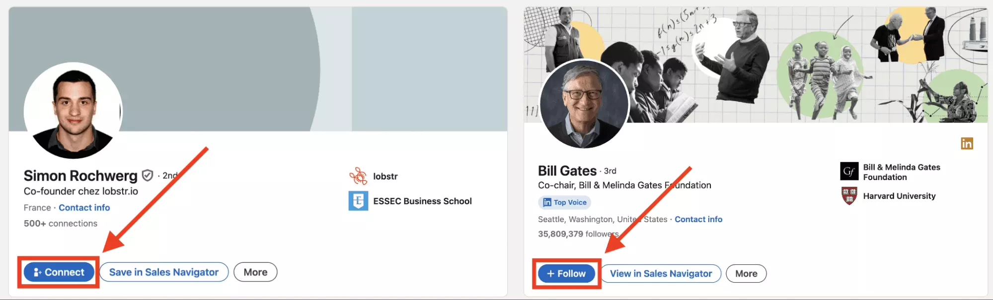This screenshot has height=300, width=993.
Task: Click the lobstr company logo icon
Action: pos(358,176)
